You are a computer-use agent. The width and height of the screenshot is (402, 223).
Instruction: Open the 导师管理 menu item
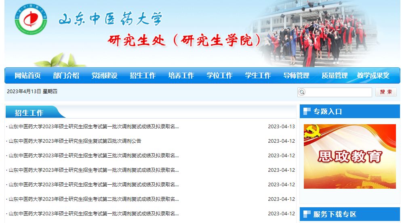pos(297,75)
